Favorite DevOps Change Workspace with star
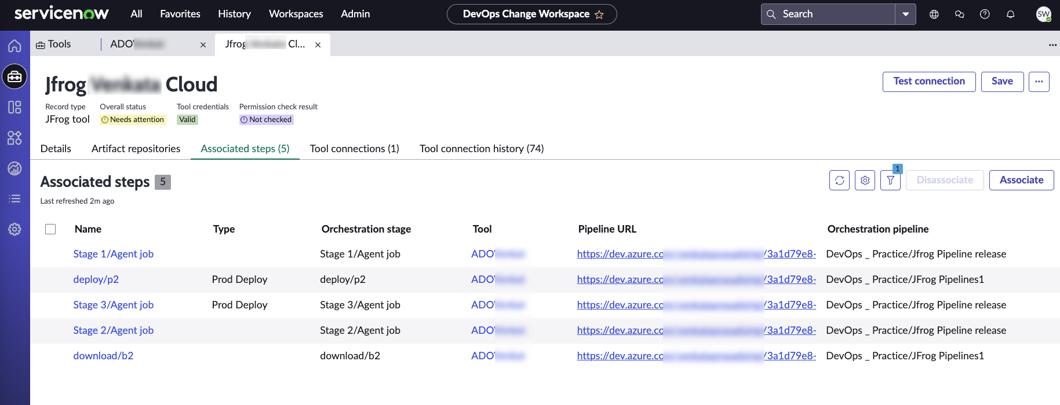 [599, 14]
